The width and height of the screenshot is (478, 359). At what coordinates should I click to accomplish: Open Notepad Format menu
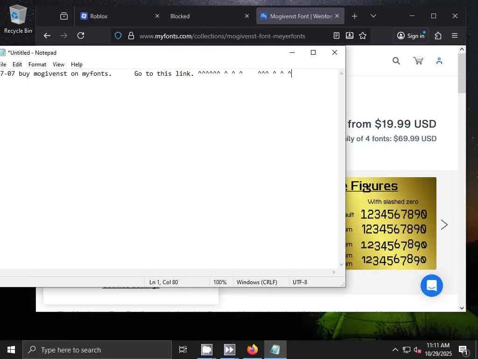[37, 65]
